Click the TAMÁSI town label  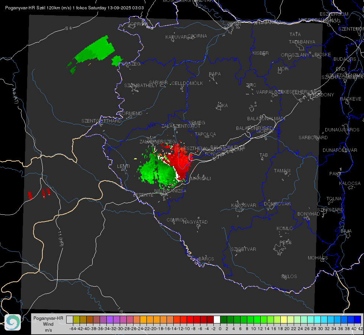click(282, 171)
